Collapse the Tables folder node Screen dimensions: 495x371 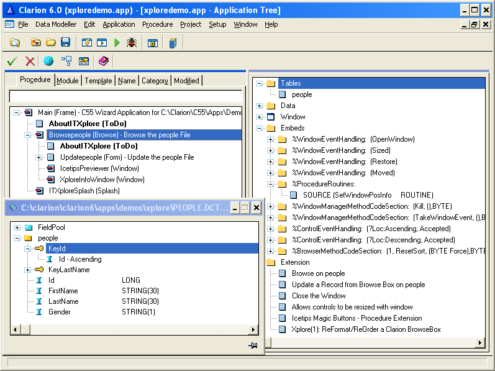click(259, 83)
